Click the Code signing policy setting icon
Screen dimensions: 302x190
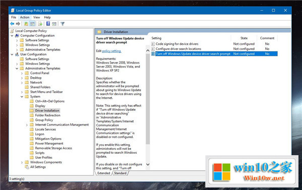[153, 44]
